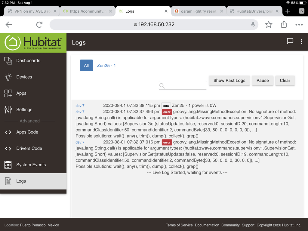
Task: Select the Drivers Code menu item
Action: [29, 148]
